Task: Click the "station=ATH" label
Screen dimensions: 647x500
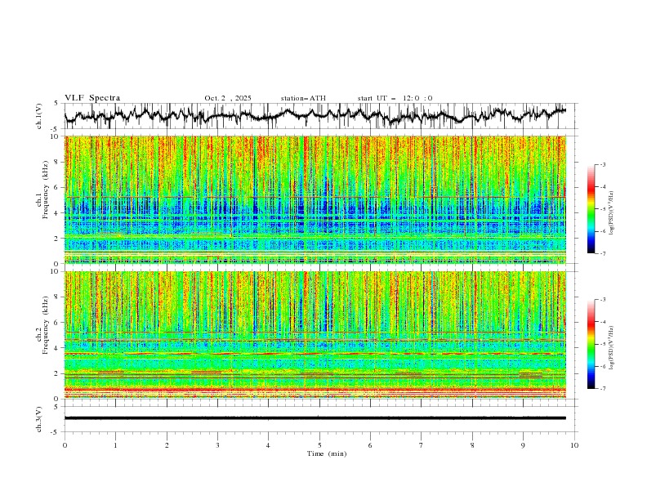Action: pyautogui.click(x=303, y=98)
